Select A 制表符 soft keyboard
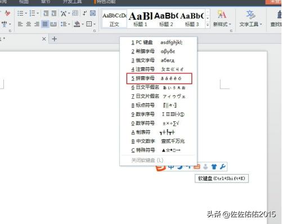 tap(159, 132)
